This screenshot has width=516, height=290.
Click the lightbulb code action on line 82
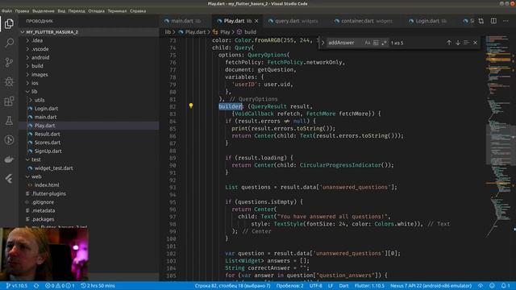(x=191, y=106)
